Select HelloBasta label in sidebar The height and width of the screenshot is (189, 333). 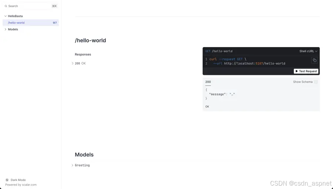(x=15, y=16)
